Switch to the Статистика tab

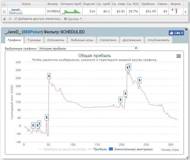[108, 40]
